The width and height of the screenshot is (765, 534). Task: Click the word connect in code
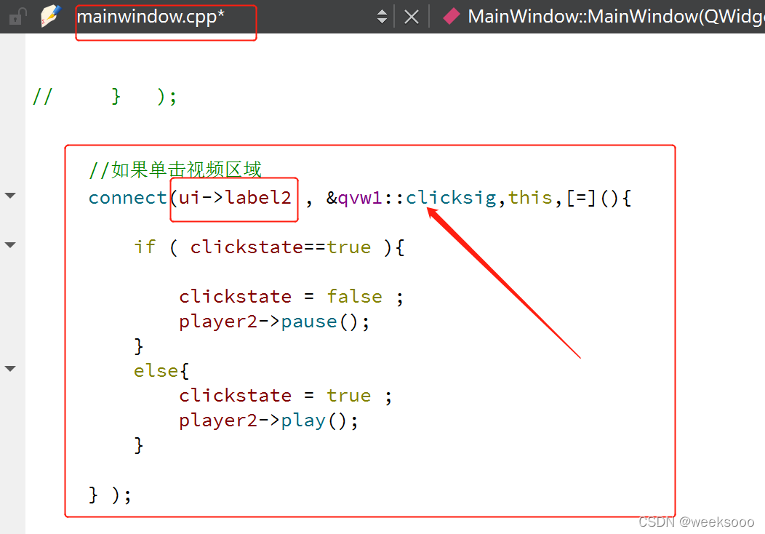tap(128, 198)
